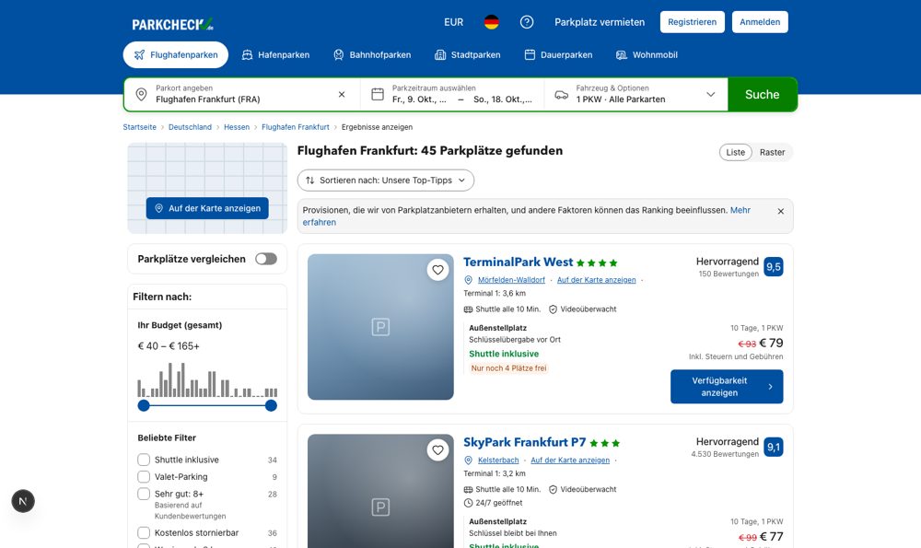The width and height of the screenshot is (921, 548).
Task: Click the ParkCheck logo
Action: tap(173, 24)
